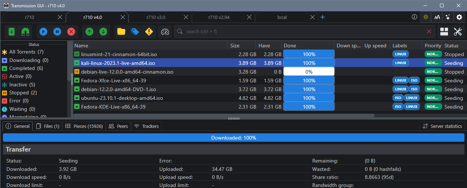Screen dimensions: 467x188
Task: Open the info circle icon
Action: click(x=414, y=17)
